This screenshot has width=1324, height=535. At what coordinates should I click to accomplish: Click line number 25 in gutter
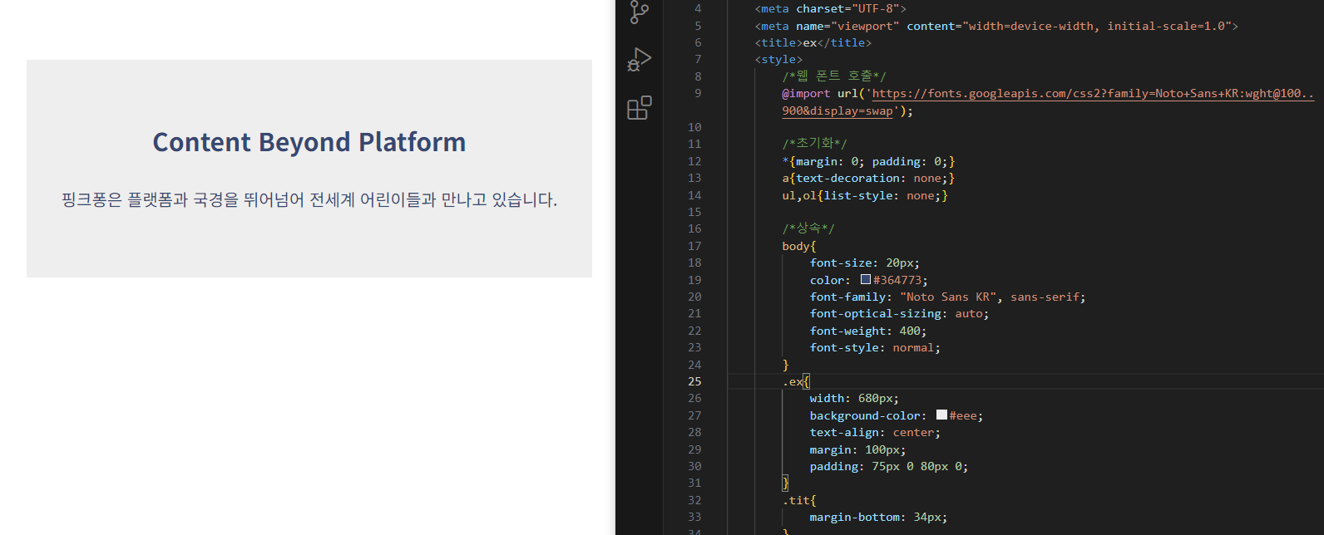694,381
